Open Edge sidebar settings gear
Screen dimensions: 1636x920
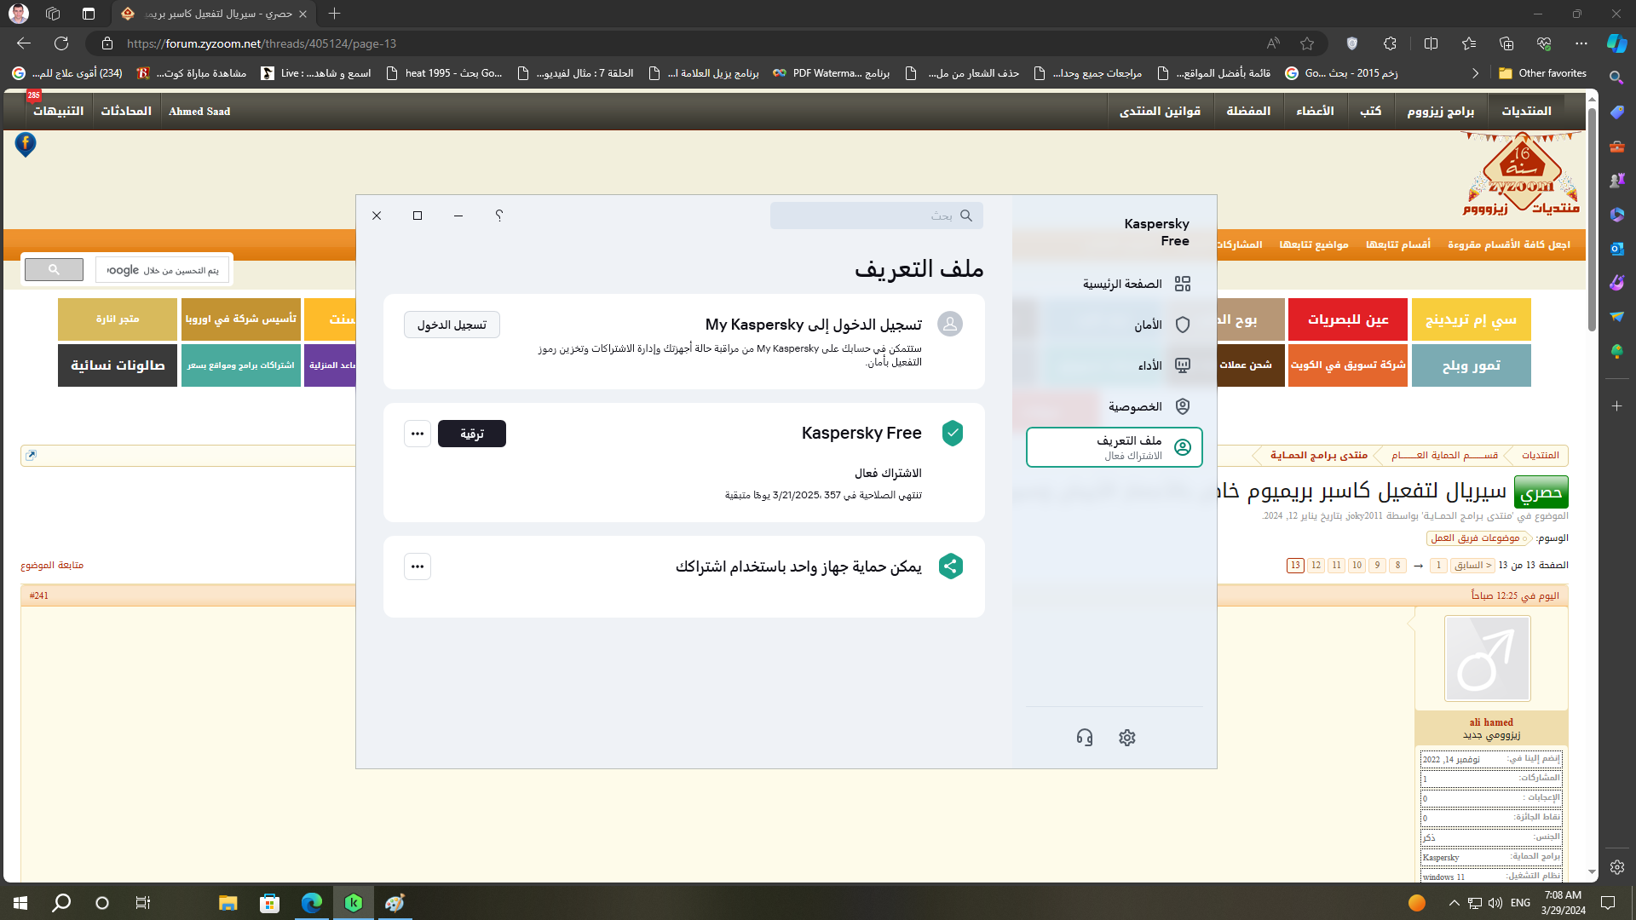(1616, 867)
